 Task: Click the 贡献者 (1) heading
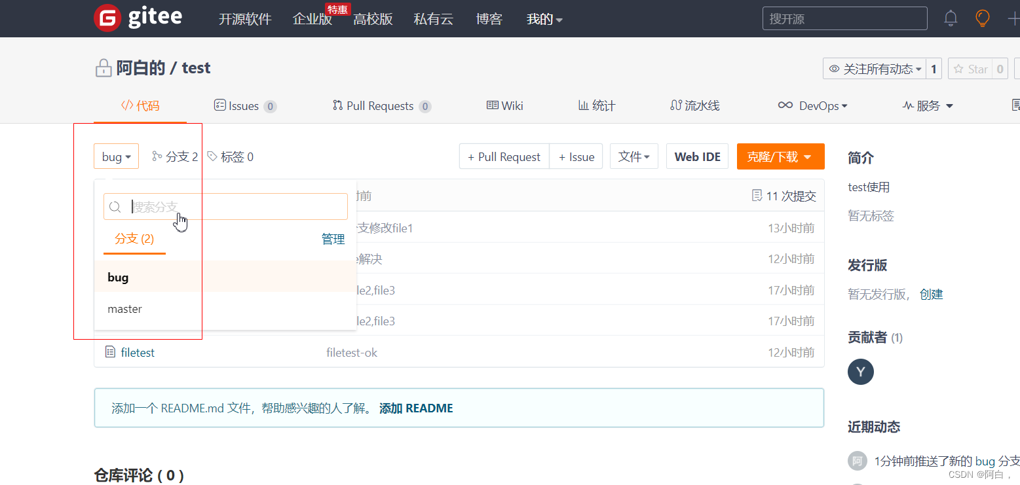coord(875,337)
